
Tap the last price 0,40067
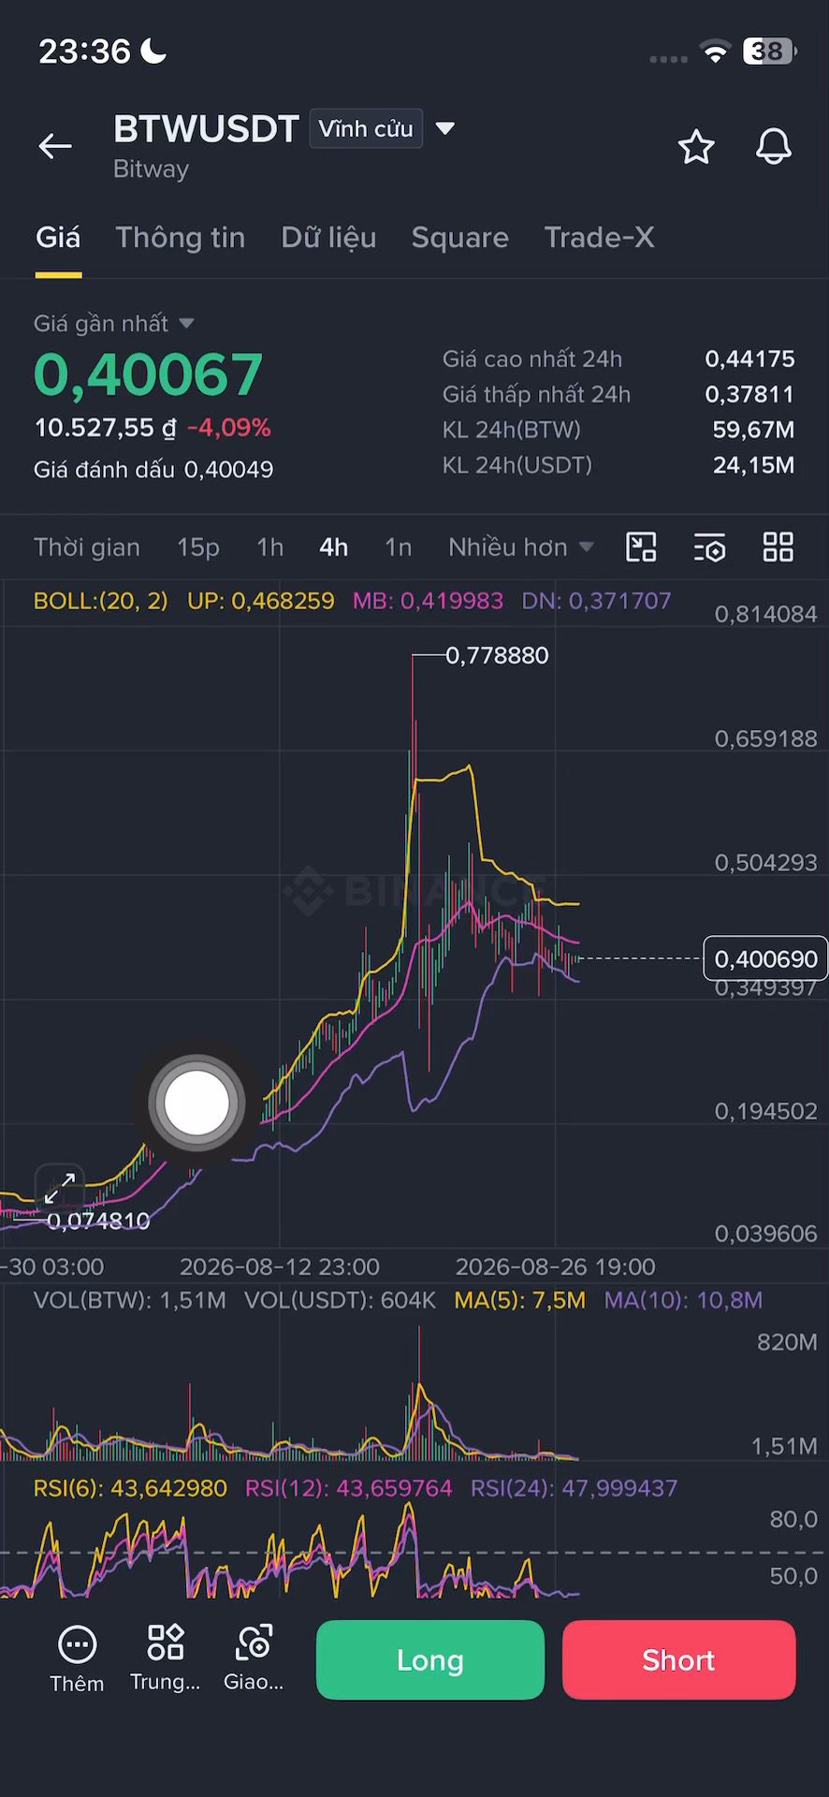148,374
